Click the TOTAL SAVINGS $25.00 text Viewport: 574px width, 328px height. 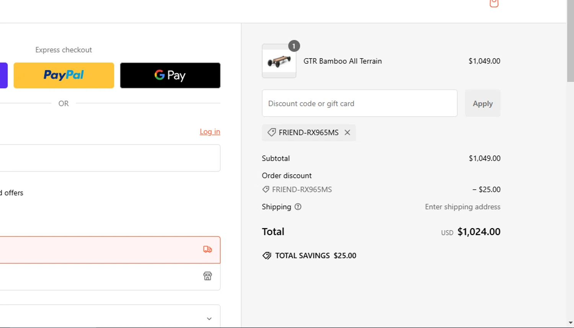tap(316, 256)
